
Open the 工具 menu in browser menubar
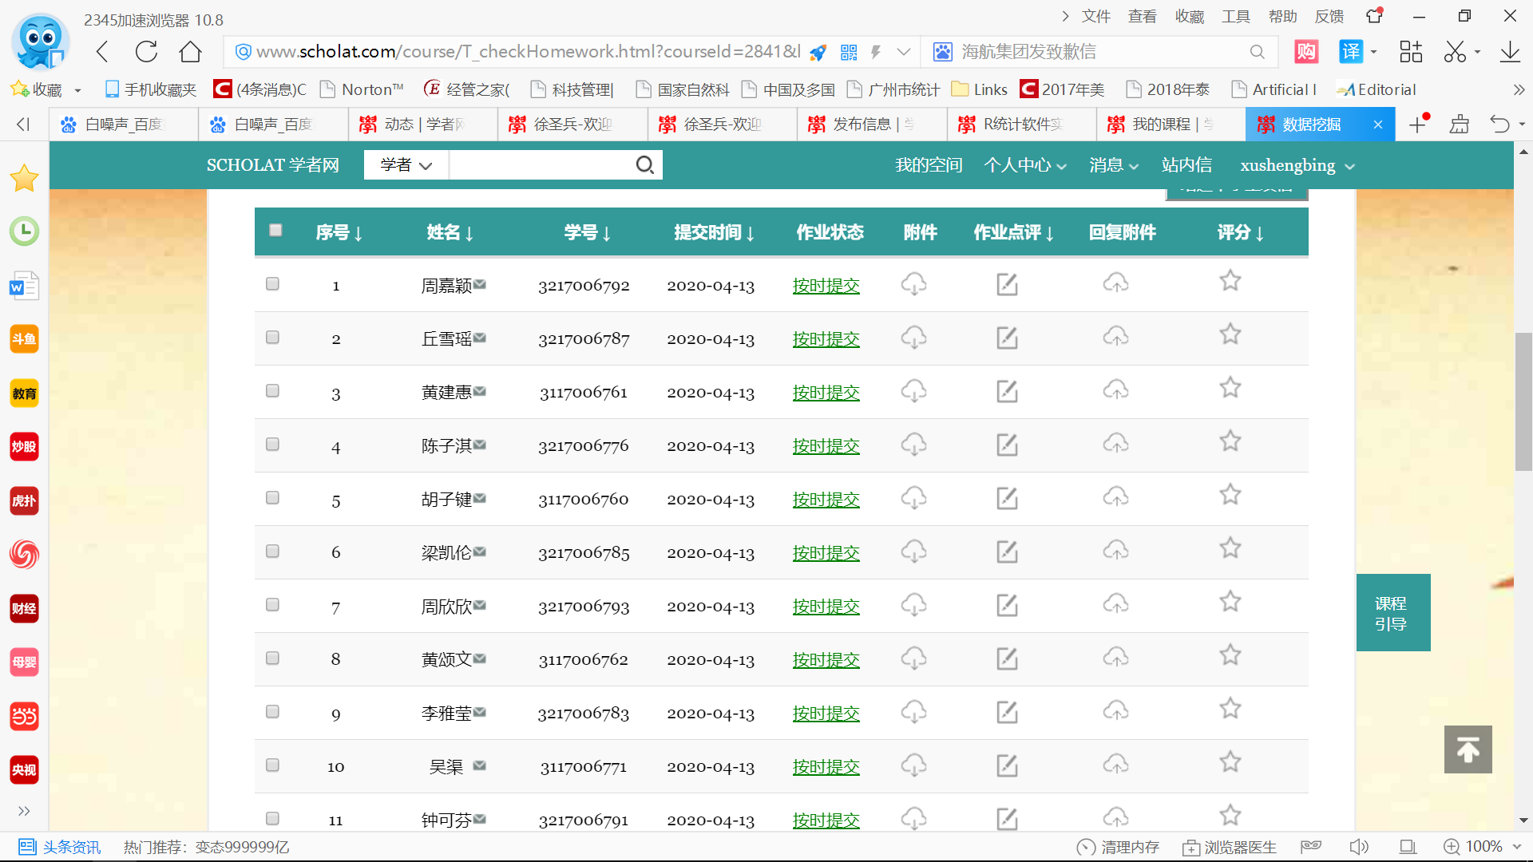click(x=1234, y=16)
